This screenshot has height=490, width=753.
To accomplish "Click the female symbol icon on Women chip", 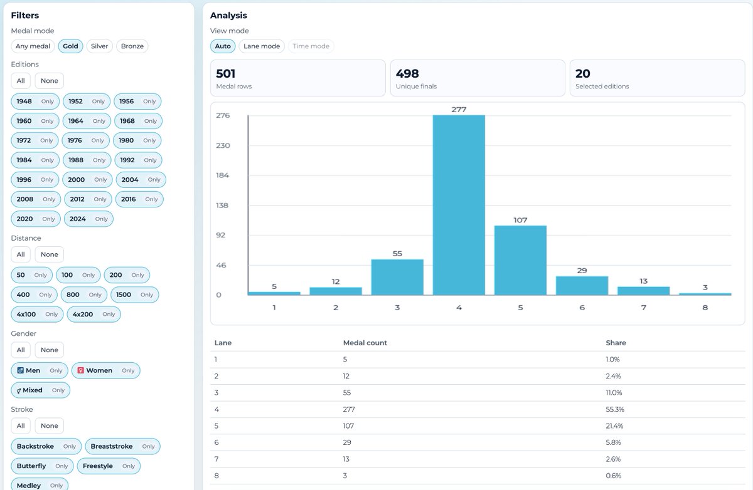I will tap(80, 370).
